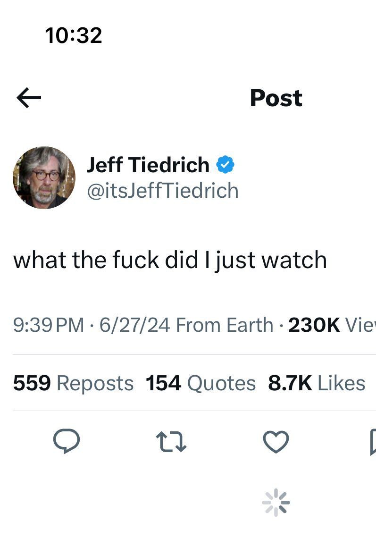Tap the repost arrows icon

tap(171, 441)
